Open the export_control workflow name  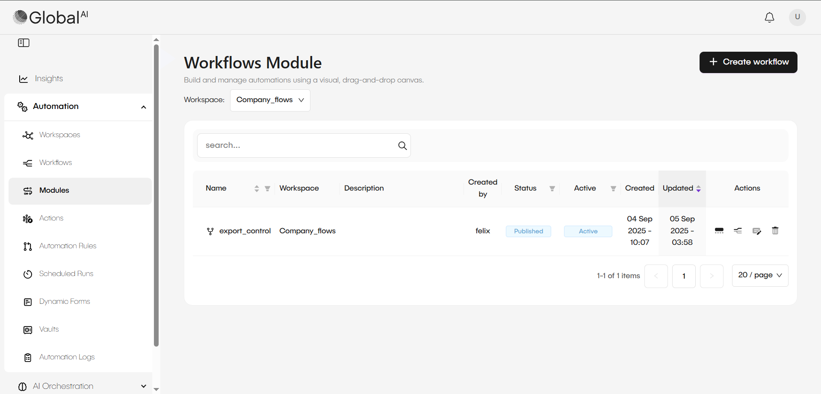[x=245, y=231]
